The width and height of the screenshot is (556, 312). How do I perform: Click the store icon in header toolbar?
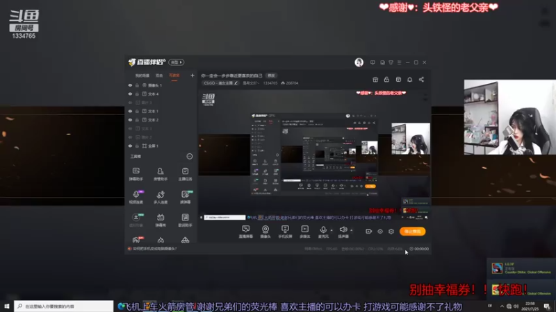click(x=398, y=80)
